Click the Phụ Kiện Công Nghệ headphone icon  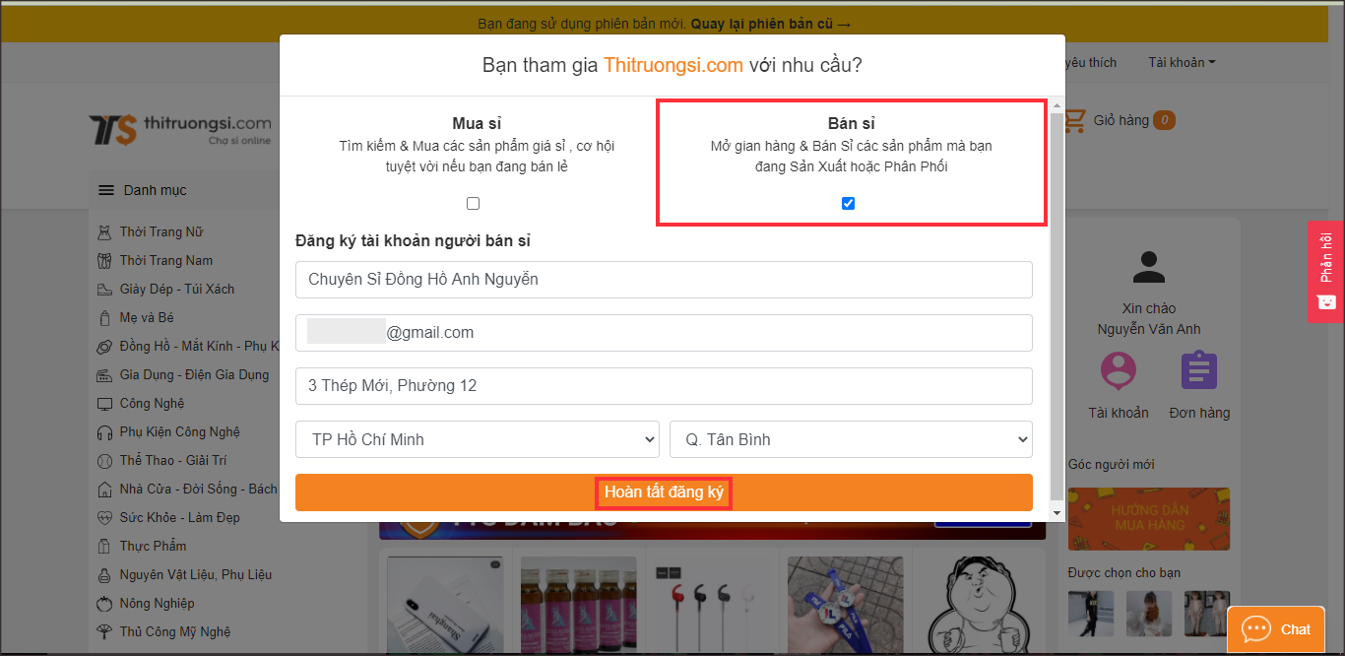pyautogui.click(x=104, y=432)
